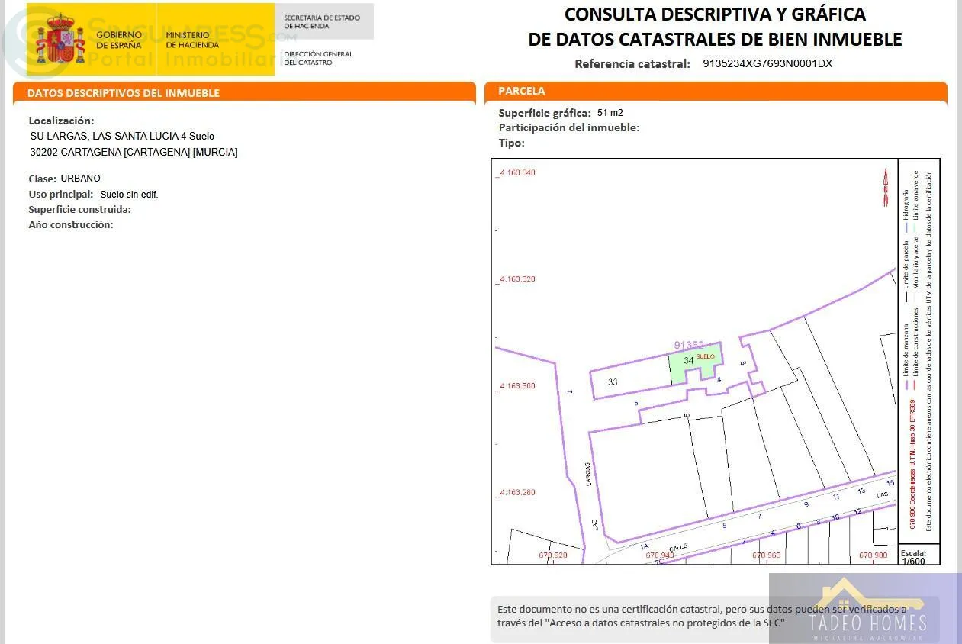Click parcel number 33 on the map
962x644 pixels.
pos(613,382)
